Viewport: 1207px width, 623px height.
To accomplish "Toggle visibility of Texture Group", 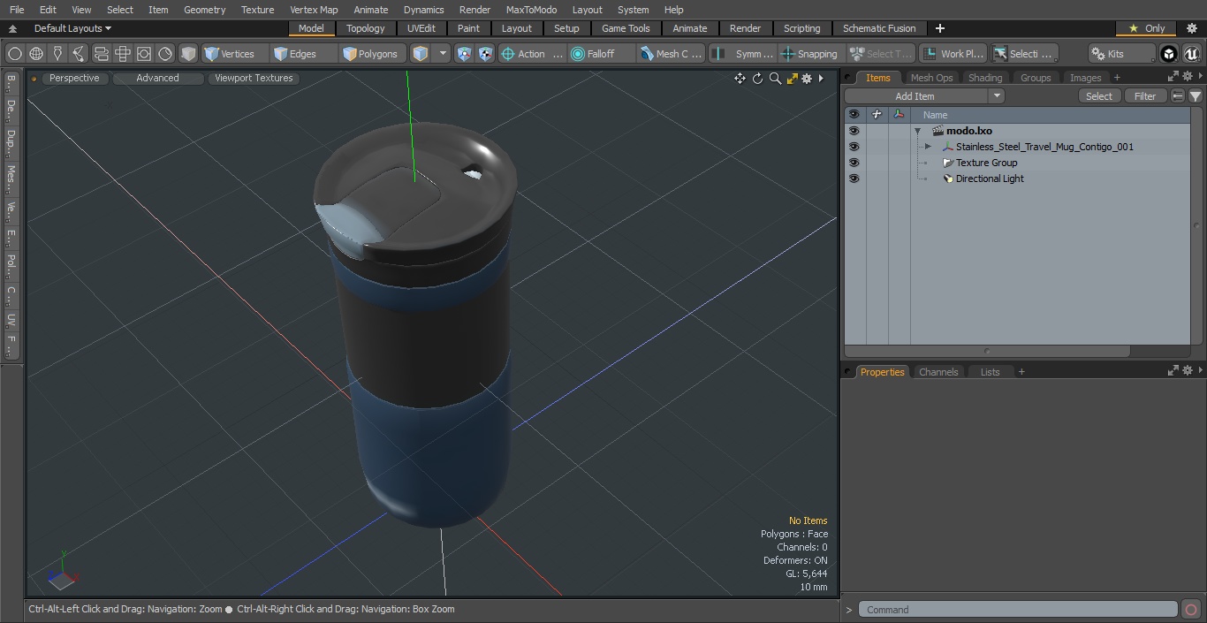I will pos(854,163).
